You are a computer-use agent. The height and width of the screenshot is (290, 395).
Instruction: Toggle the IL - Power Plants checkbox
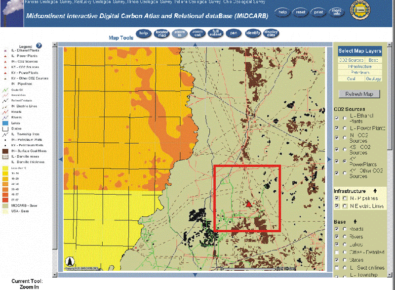point(337,128)
